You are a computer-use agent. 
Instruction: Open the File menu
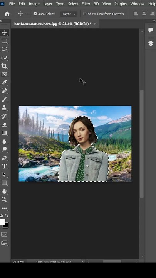12,4
